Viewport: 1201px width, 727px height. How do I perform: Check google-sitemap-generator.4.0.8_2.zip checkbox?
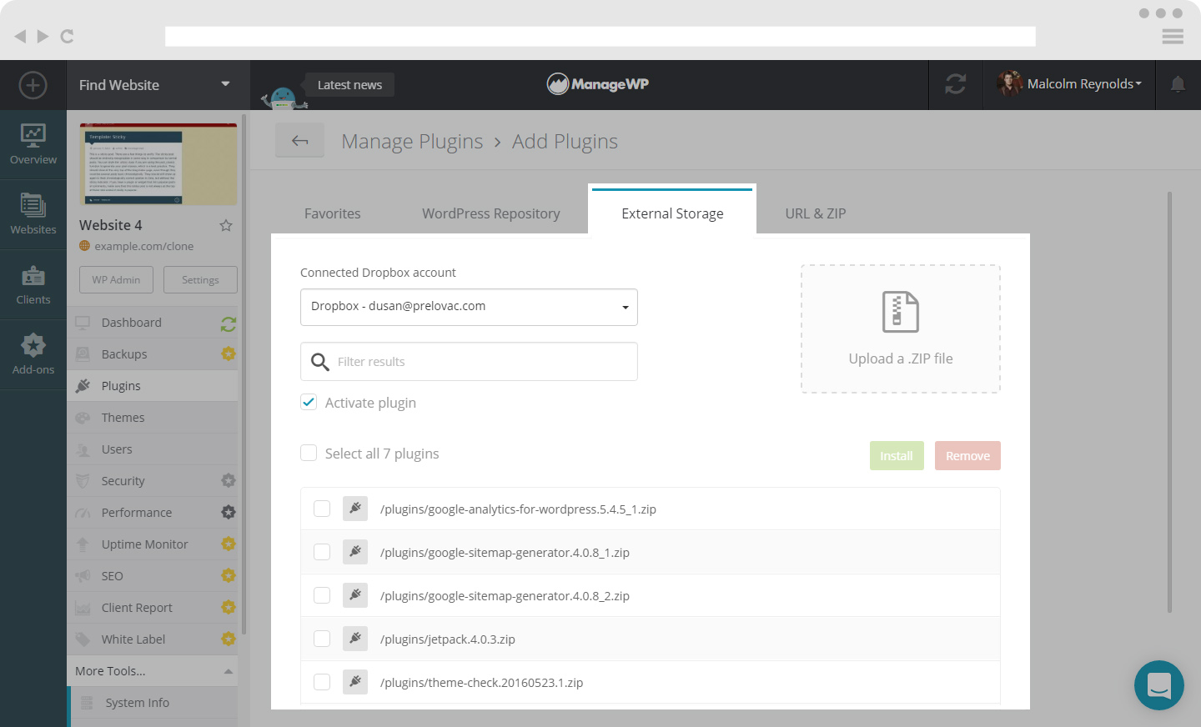pos(322,595)
